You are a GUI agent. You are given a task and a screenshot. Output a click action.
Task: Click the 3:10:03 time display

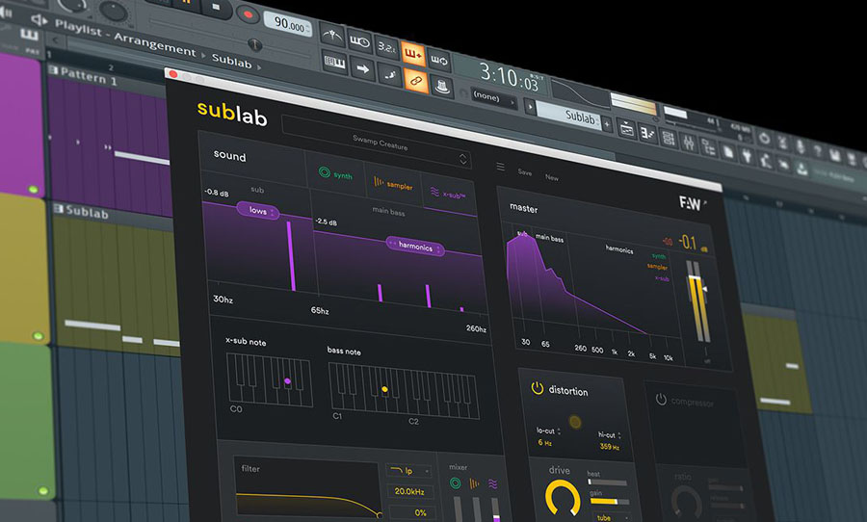(x=509, y=77)
